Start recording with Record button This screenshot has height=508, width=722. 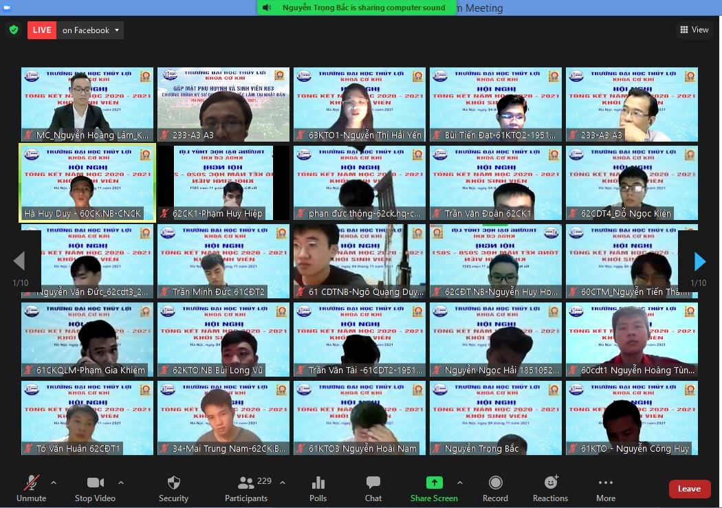click(495, 488)
